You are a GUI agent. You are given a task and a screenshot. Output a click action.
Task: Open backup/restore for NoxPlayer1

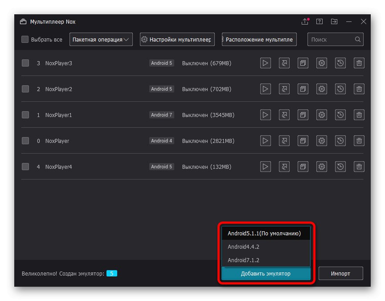pyautogui.click(x=340, y=115)
